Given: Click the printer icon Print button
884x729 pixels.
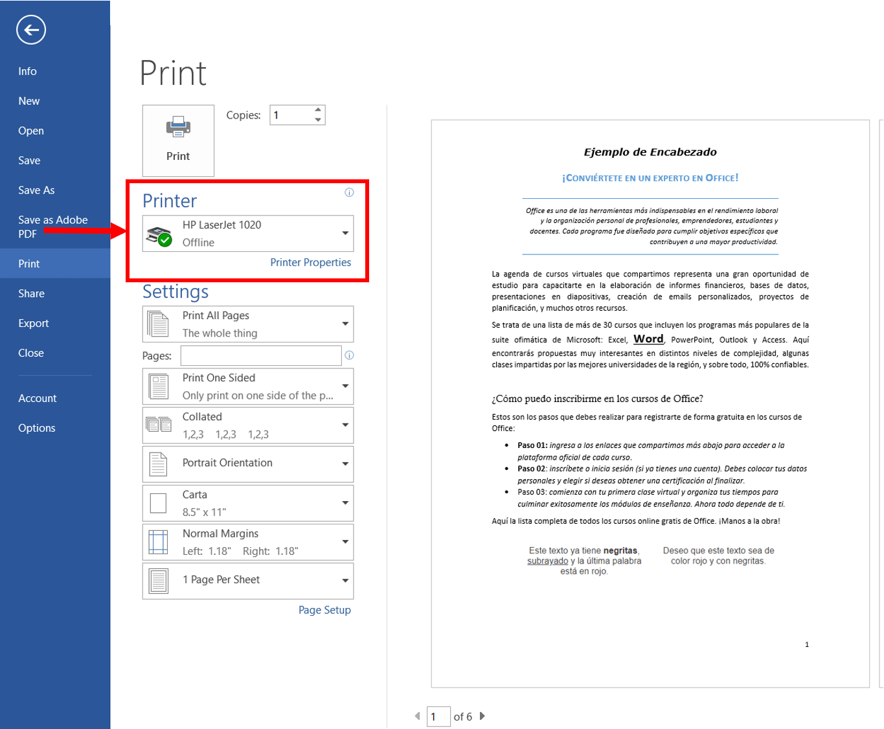Looking at the screenshot, I should (178, 140).
